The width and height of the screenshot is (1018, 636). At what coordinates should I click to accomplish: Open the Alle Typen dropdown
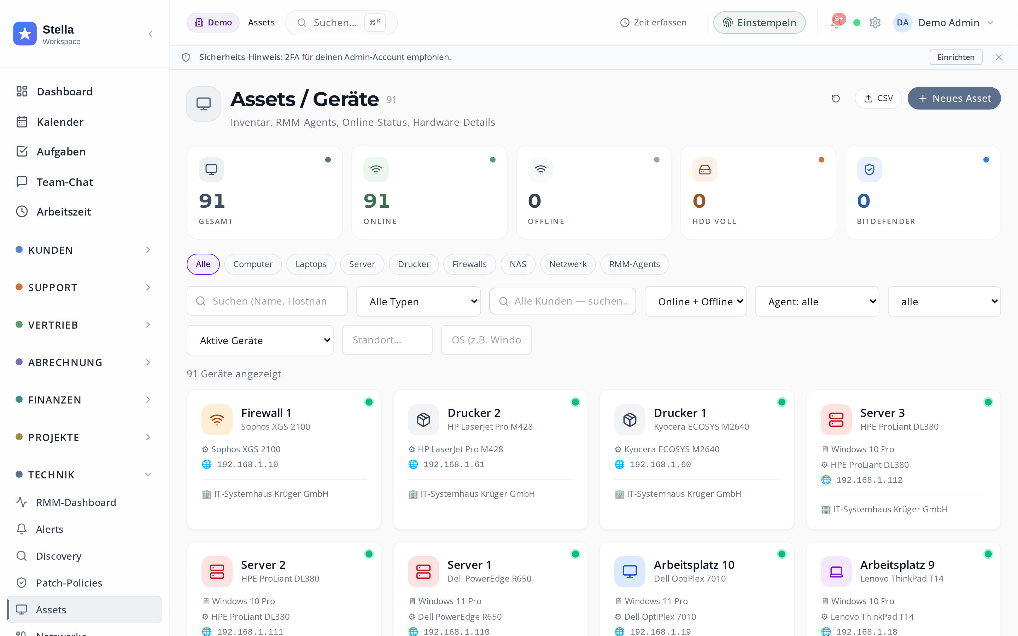click(419, 302)
